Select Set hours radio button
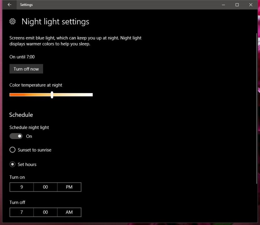The width and height of the screenshot is (260, 225). tap(12, 164)
